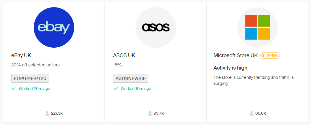The height and width of the screenshot is (125, 311).
Task: Copy the POPUPSEPT20 coupon code
Action: click(x=30, y=78)
